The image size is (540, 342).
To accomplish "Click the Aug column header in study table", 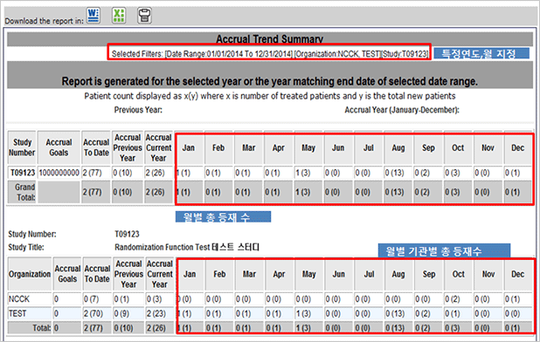I will click(398, 147).
